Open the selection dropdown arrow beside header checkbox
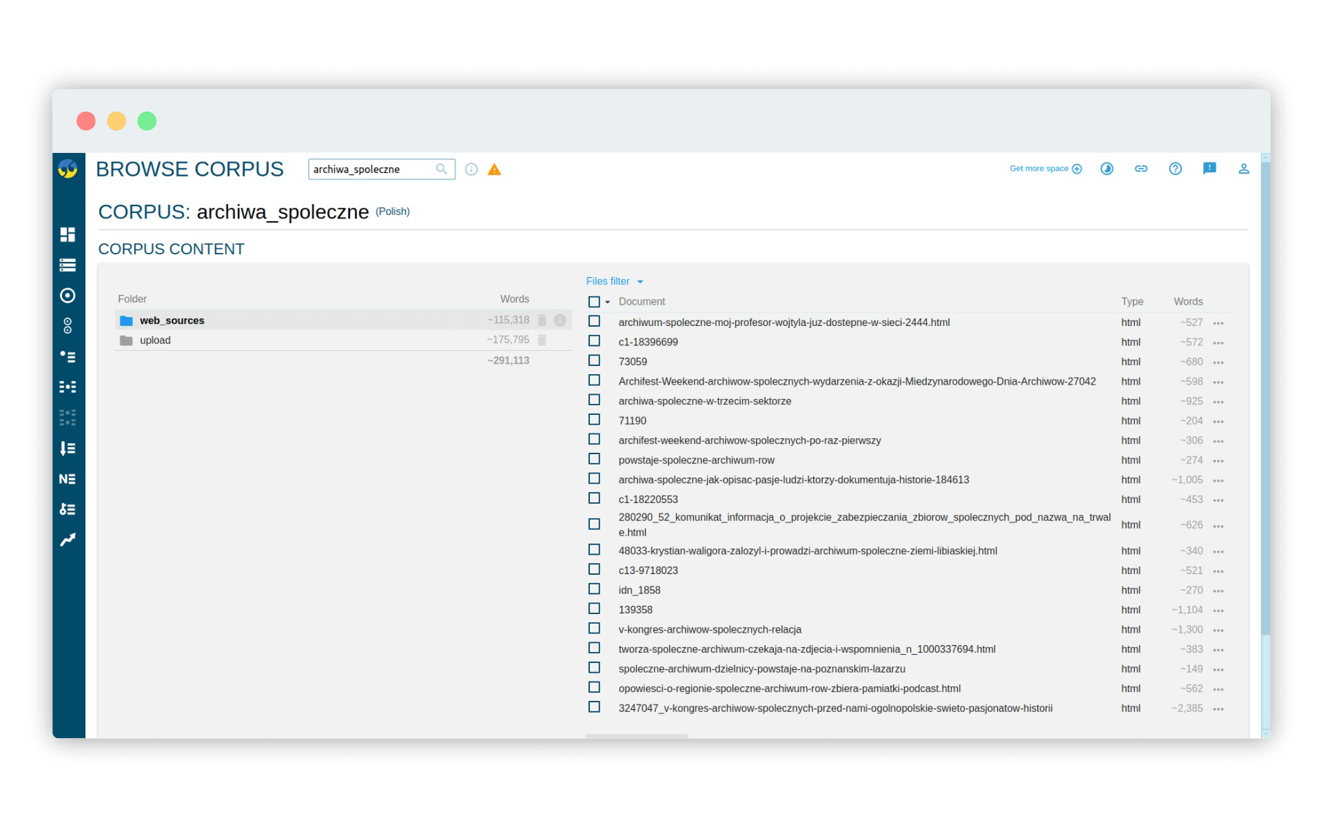This screenshot has width=1323, height=827. coord(608,303)
